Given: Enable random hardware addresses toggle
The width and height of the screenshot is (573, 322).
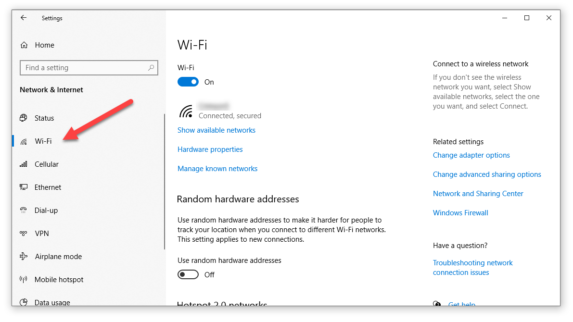Looking at the screenshot, I should (188, 275).
